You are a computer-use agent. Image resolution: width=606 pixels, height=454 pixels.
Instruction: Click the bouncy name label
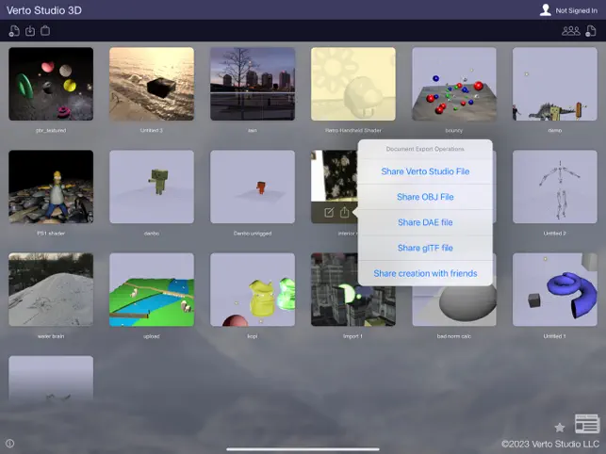[x=454, y=131]
